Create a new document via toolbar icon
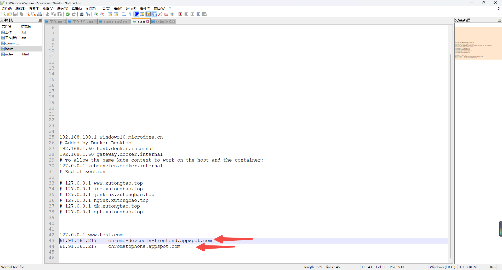Image resolution: width=502 pixels, height=270 pixels. (x=3, y=14)
